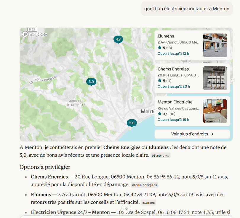Click the 'La Provençale' road label on map
This screenshot has height=218, width=240.
tap(43, 80)
